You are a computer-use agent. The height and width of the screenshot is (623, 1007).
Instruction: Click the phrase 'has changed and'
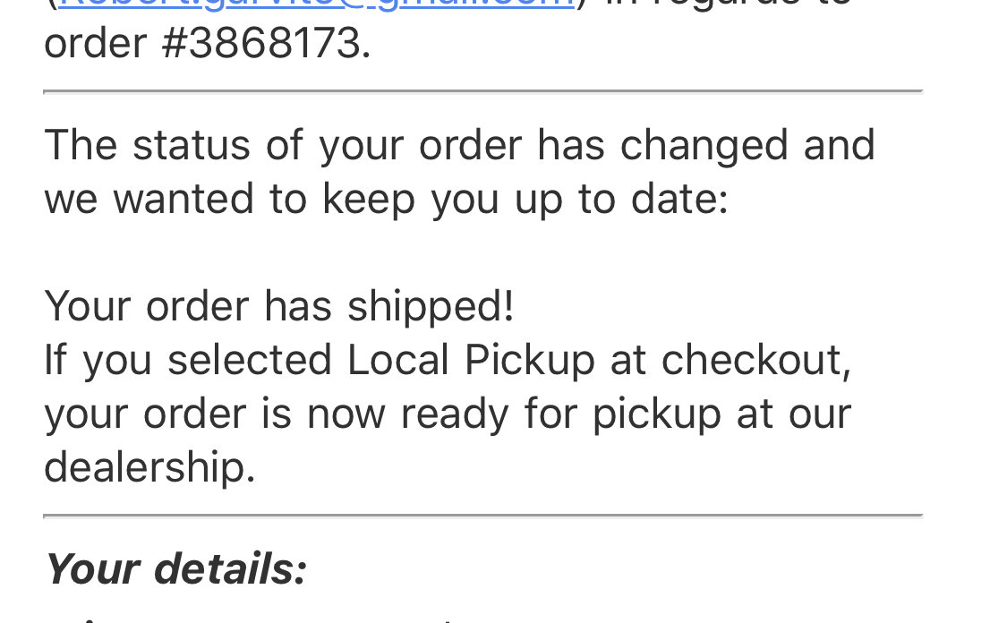(x=706, y=146)
